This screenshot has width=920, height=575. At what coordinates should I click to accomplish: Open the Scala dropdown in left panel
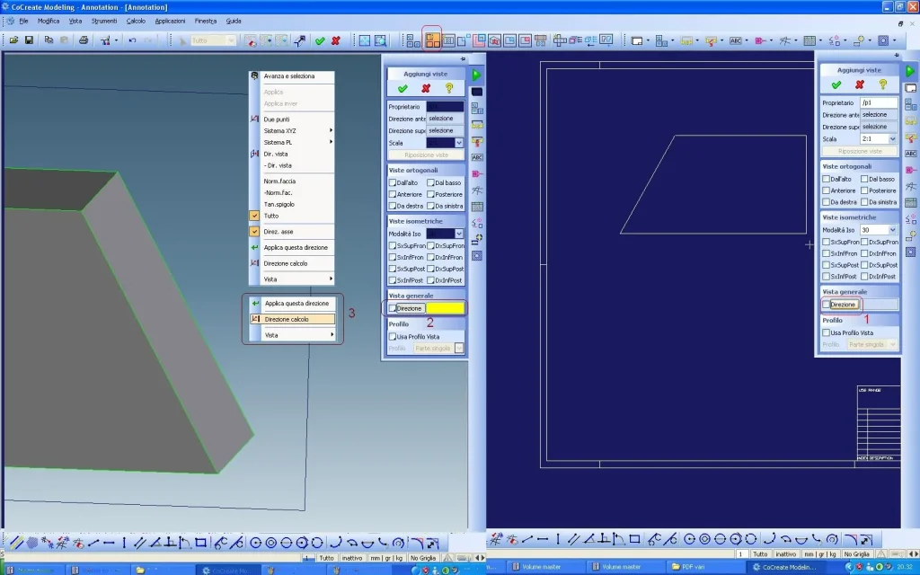(459, 143)
